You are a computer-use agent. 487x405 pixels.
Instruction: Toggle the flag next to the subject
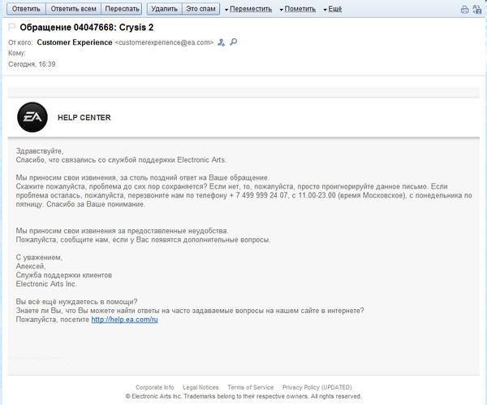tap(12, 28)
